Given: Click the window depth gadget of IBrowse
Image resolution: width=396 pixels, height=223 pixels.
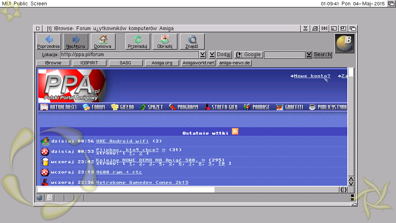Looking at the screenshot, I should tap(353, 28).
